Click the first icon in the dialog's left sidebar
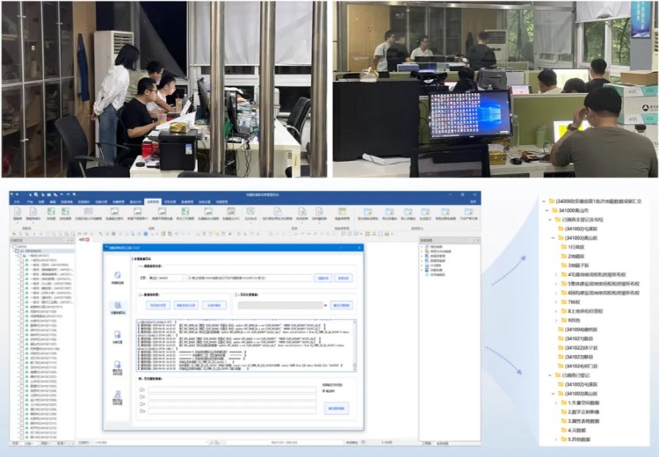The width and height of the screenshot is (659, 457). click(x=118, y=276)
